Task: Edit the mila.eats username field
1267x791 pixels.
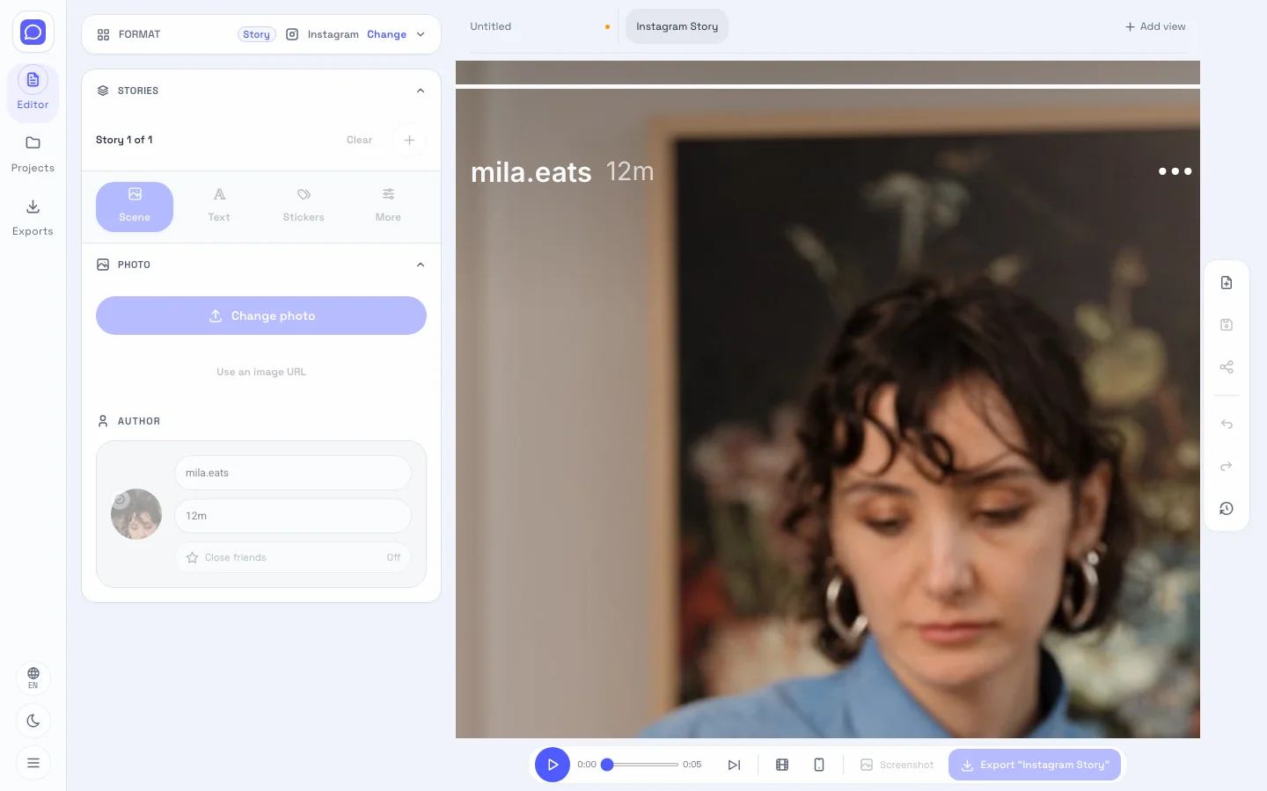Action: pyautogui.click(x=293, y=473)
